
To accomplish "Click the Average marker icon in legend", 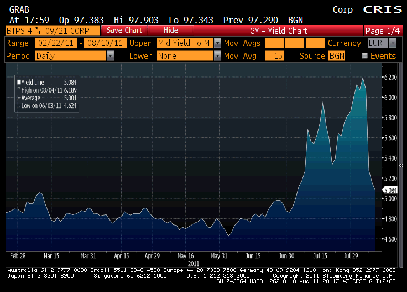I will [19, 98].
